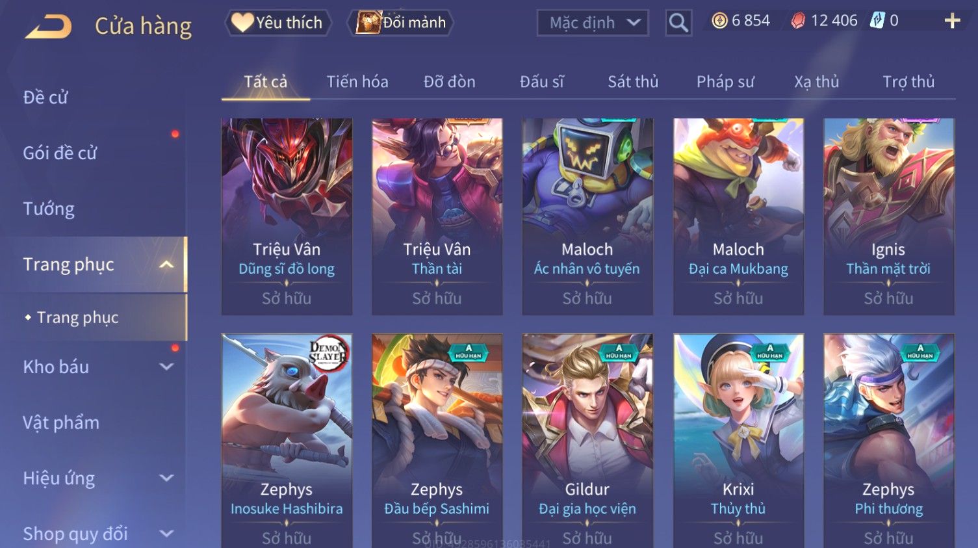Switch to the Pháp sư tab
The width and height of the screenshot is (978, 548).
(725, 82)
